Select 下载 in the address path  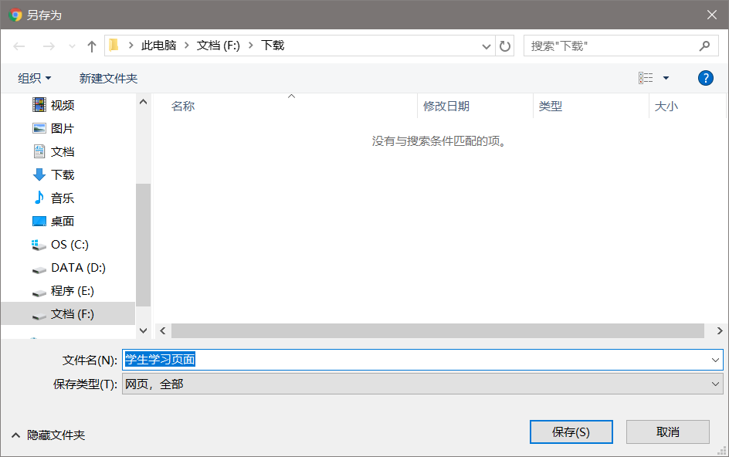273,45
